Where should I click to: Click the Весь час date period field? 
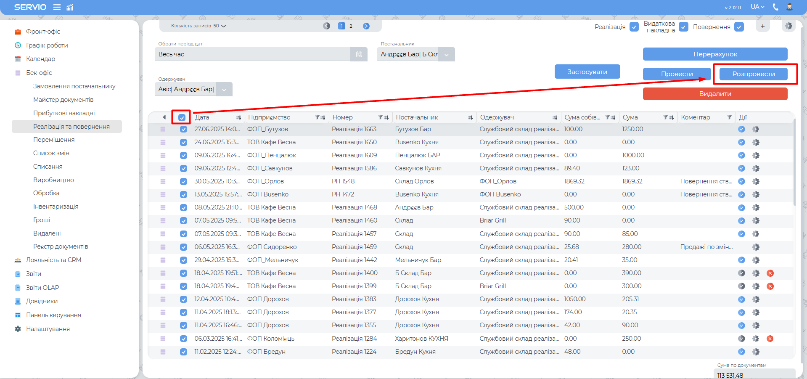coord(252,54)
